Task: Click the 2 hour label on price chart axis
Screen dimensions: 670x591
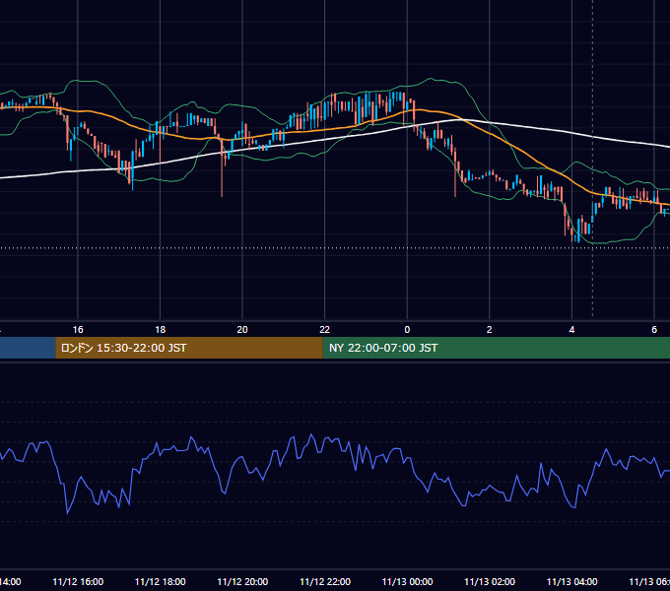Action: [x=490, y=330]
